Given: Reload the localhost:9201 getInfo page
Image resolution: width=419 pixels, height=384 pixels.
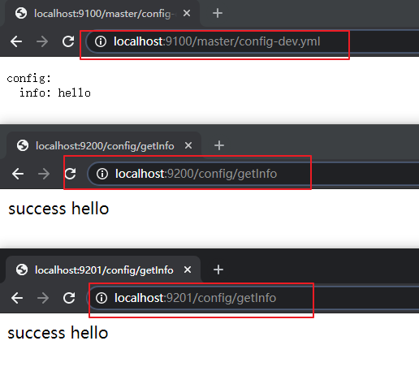Looking at the screenshot, I should 69,298.
